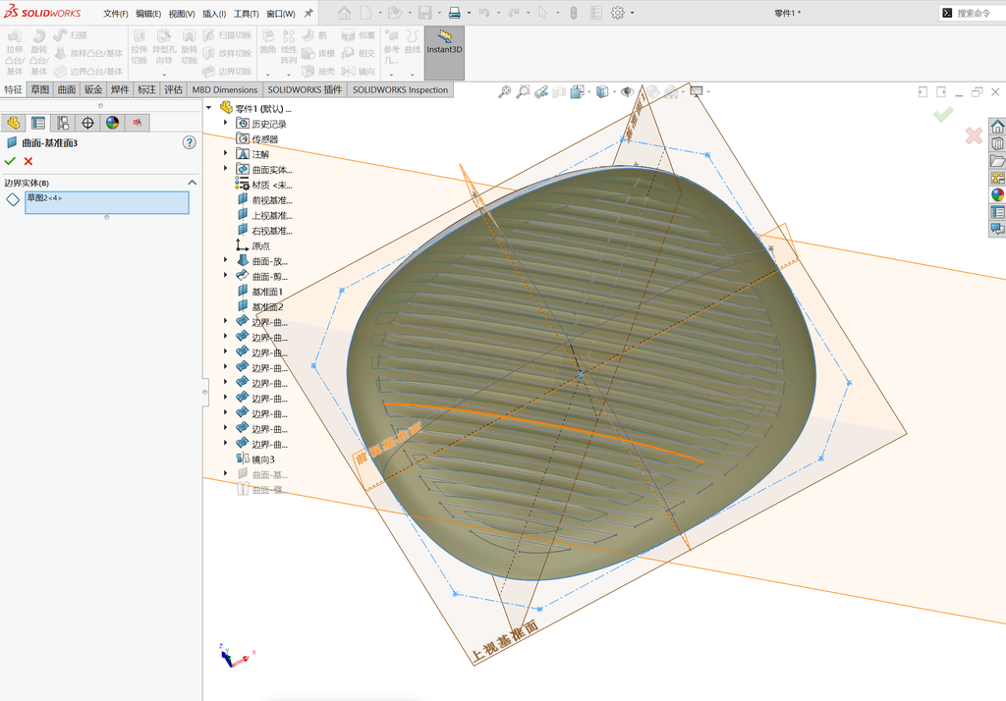This screenshot has height=701, width=1006.
Task: Expand the 注解 tree node
Action: click(225, 153)
